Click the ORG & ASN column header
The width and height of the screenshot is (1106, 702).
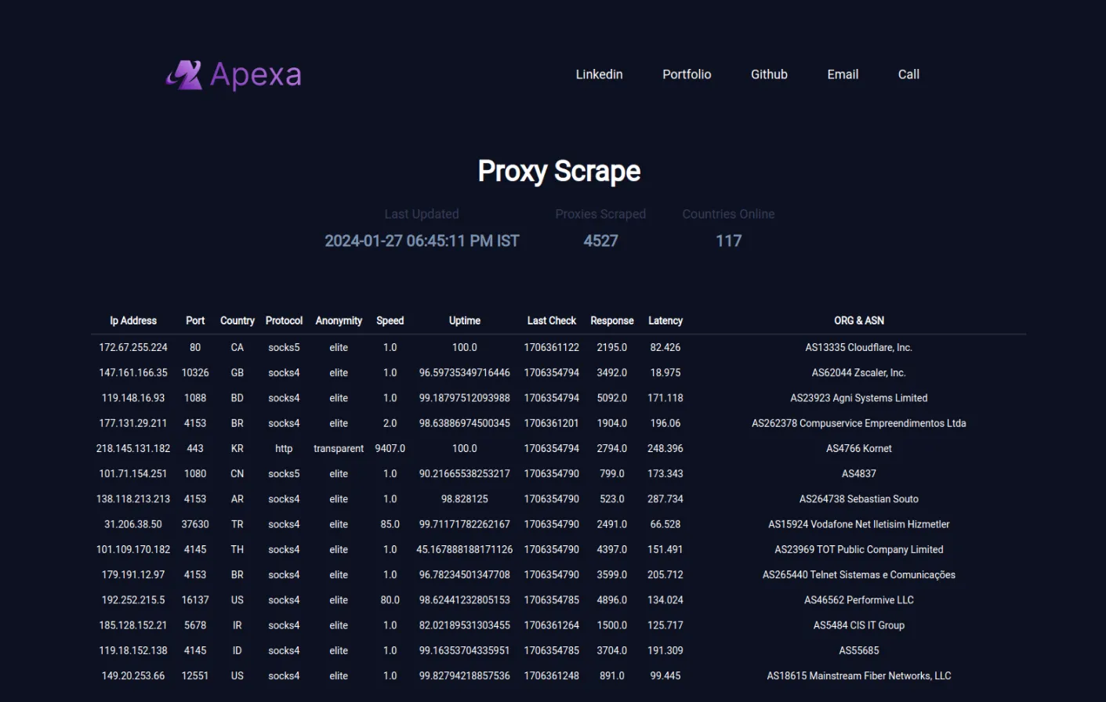click(858, 320)
